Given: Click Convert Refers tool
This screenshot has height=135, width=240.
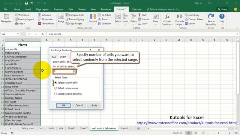Looking at the screenshot, I should pos(194,19).
